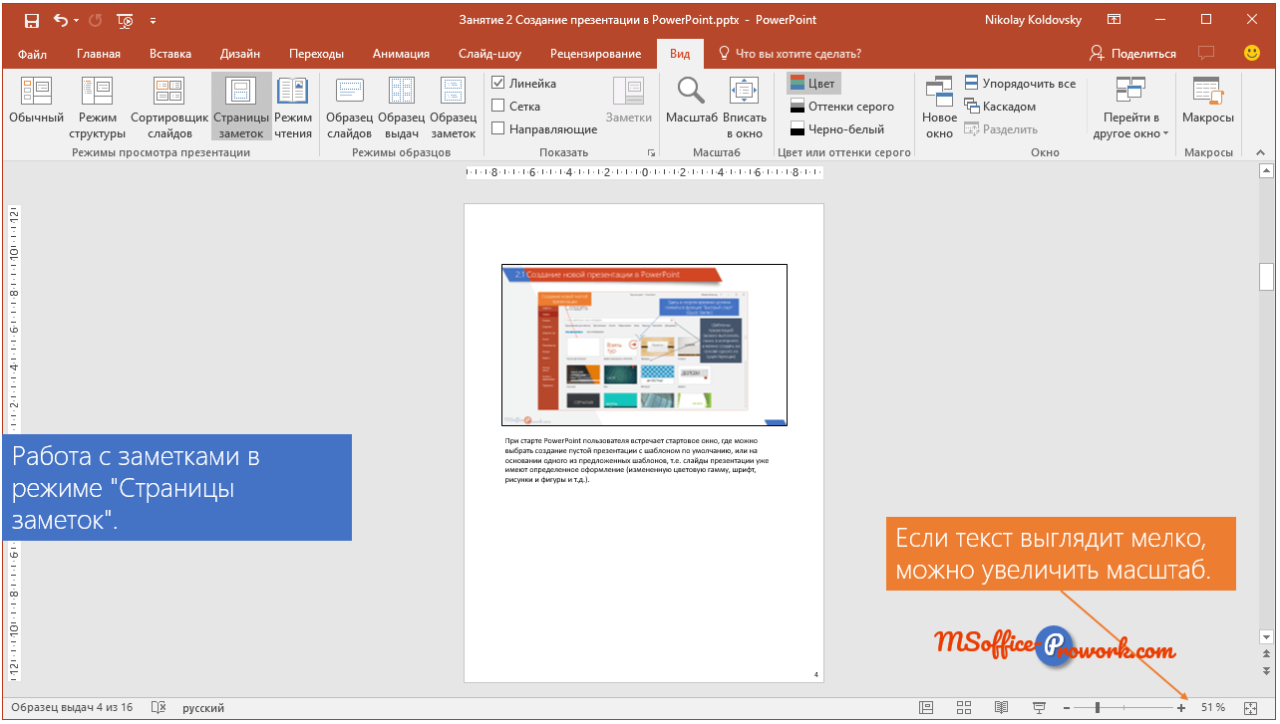Open the Undo history dropdown arrow
Screen dimensions: 1280x724
pyautogui.click(x=77, y=20)
